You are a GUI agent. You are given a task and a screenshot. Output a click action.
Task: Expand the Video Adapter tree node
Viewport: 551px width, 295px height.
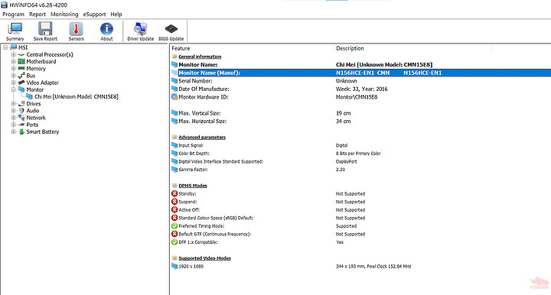tap(13, 83)
